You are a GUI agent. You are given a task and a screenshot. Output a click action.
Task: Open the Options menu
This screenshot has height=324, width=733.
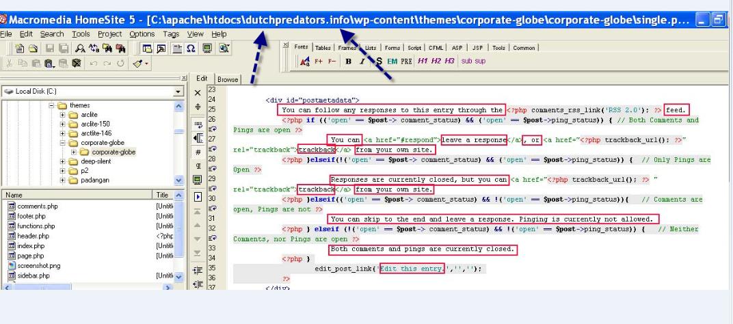click(x=142, y=34)
